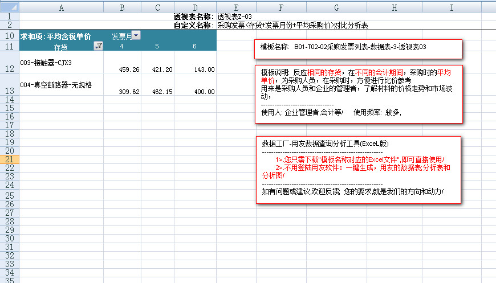This screenshot has width=496, height=283.
Task: Click the 自定义名称 label cell
Action: 194,25
